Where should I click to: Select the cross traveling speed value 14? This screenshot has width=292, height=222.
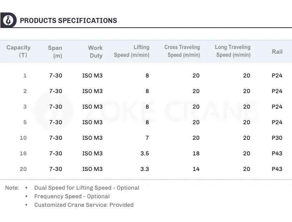[196, 169]
